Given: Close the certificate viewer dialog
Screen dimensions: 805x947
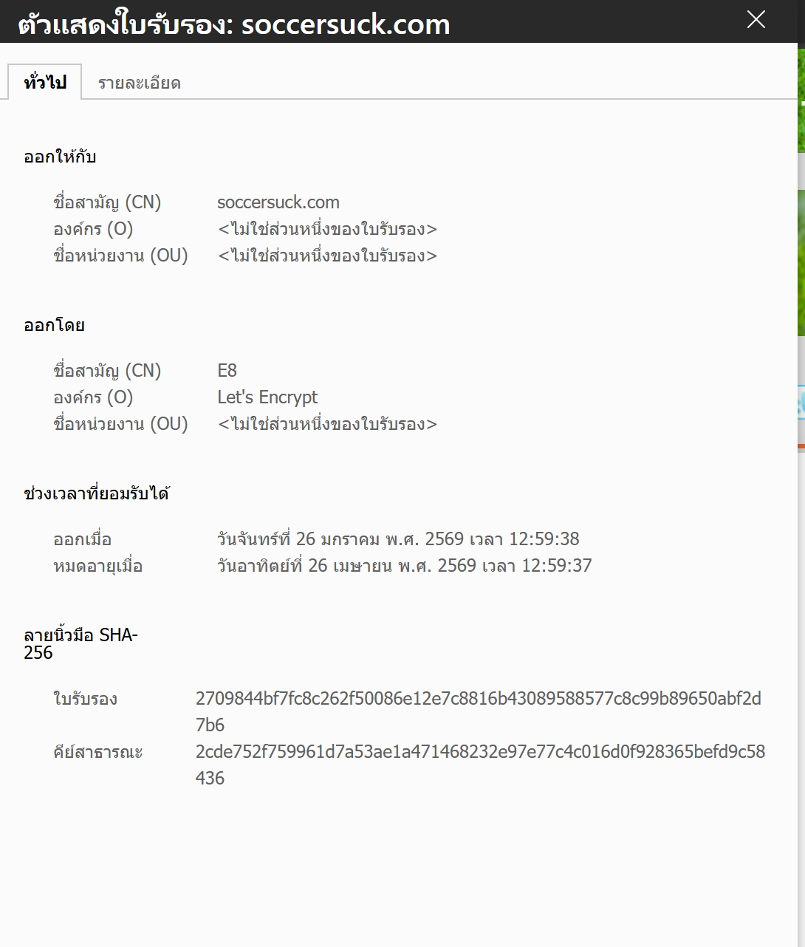Looking at the screenshot, I should (756, 20).
